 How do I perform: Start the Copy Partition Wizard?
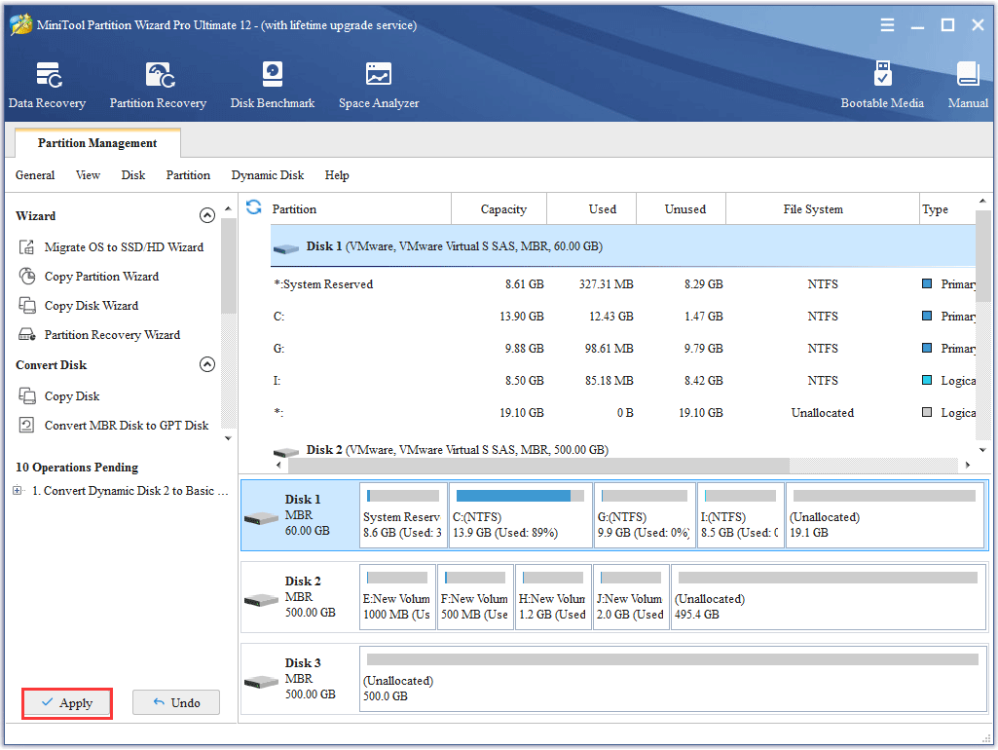pyautogui.click(x=90, y=277)
